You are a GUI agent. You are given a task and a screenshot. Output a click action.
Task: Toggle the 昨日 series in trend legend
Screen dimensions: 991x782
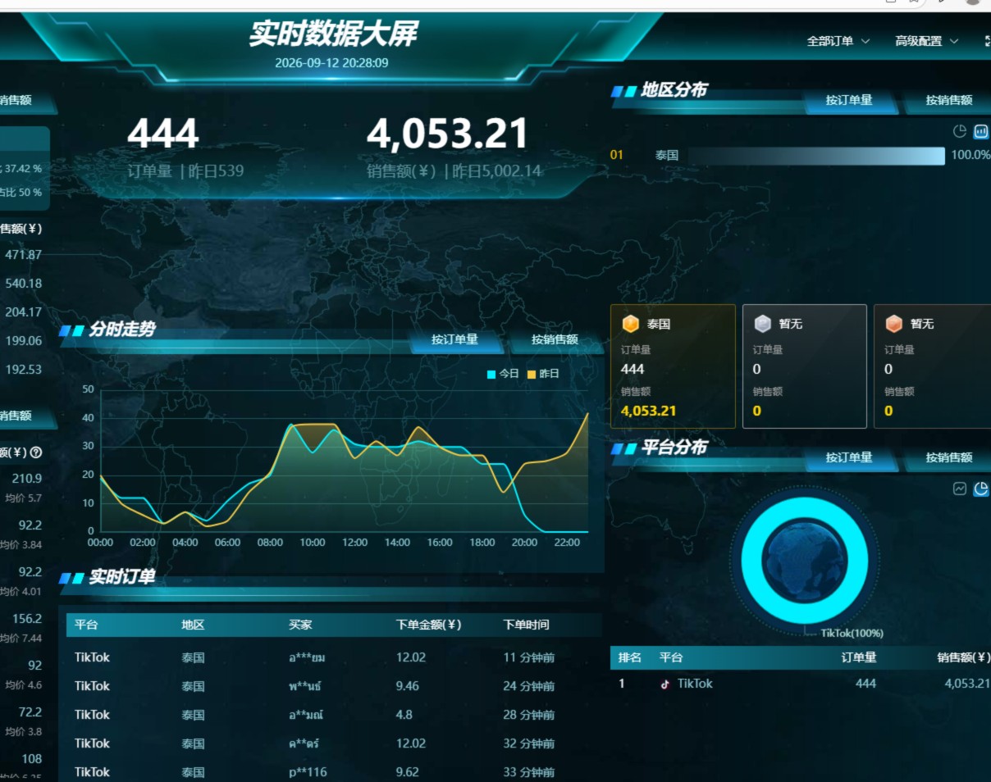543,374
